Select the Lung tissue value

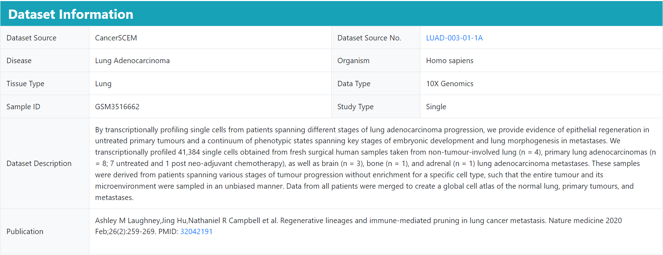click(103, 84)
